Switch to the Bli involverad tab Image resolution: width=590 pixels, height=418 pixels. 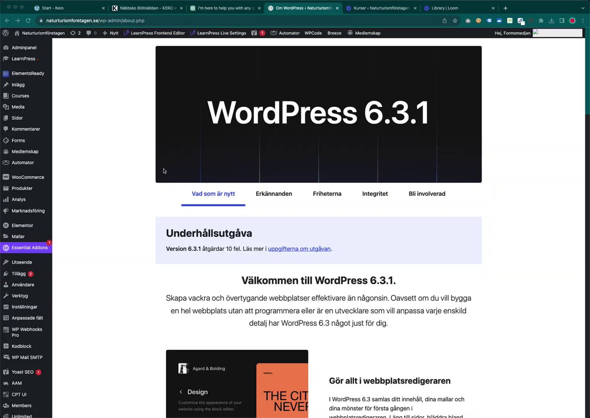click(427, 194)
